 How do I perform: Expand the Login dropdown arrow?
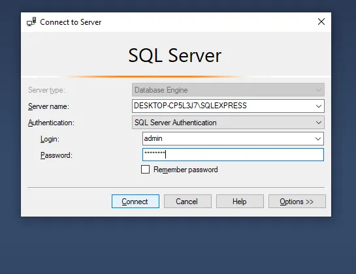(318, 138)
